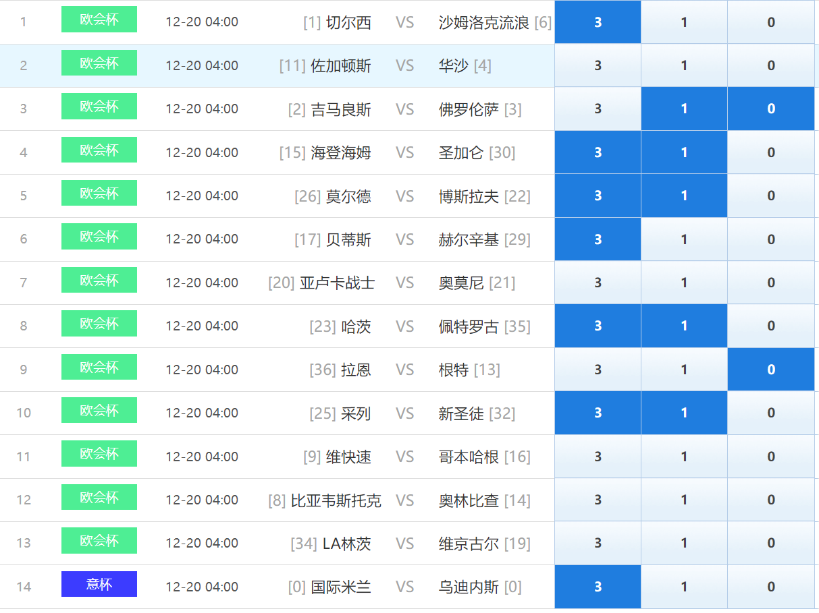Choose 1 for 亚卢卡战士 vs 奥莫尼
This screenshot has width=819, height=613.
click(x=684, y=283)
